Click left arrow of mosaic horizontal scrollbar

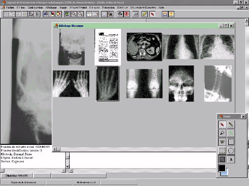coord(55,149)
